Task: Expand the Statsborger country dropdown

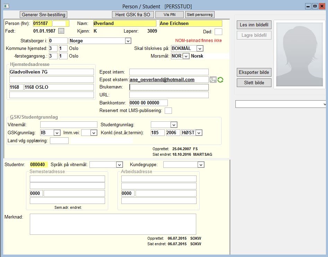Action: (128, 41)
